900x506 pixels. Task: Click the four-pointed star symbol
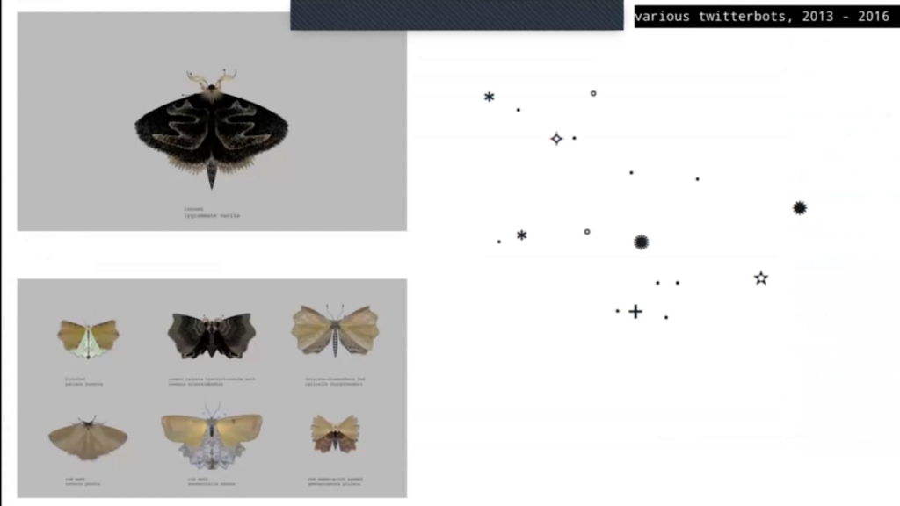click(556, 139)
